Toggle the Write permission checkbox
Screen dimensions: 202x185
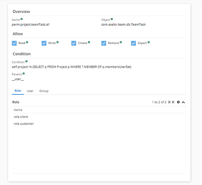[44, 43]
